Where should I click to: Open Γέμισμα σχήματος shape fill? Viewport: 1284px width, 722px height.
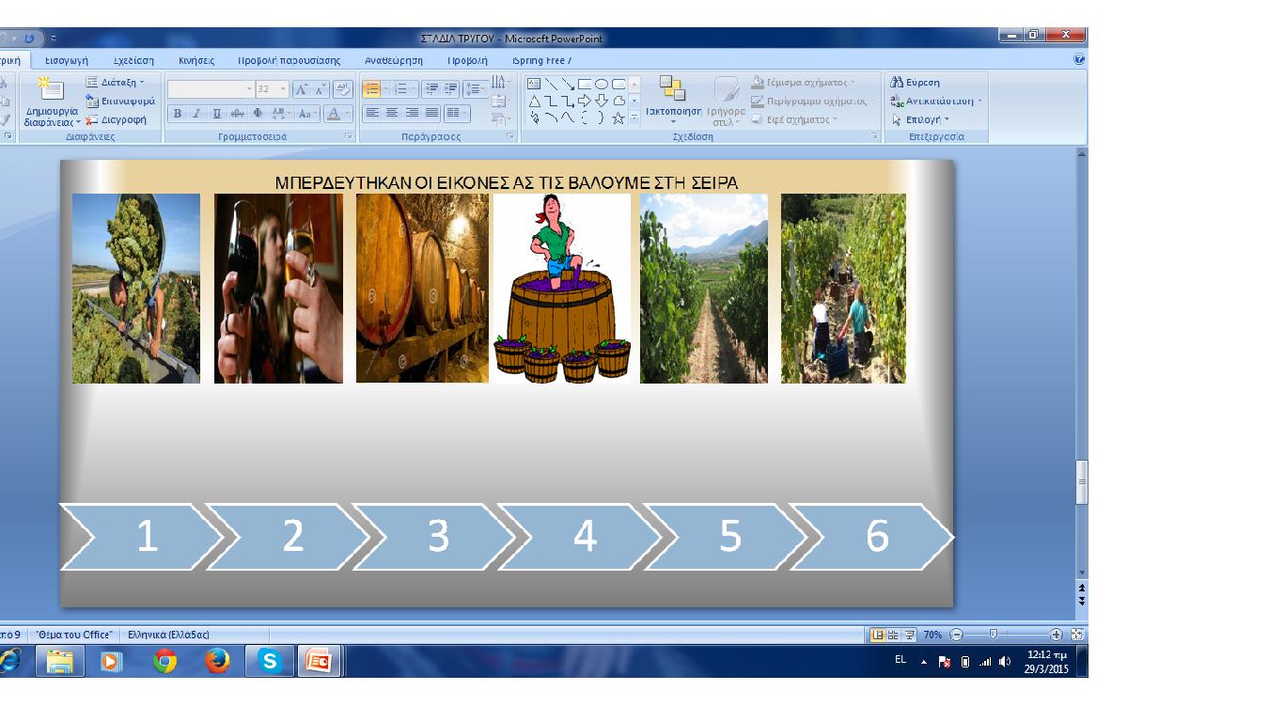point(804,83)
